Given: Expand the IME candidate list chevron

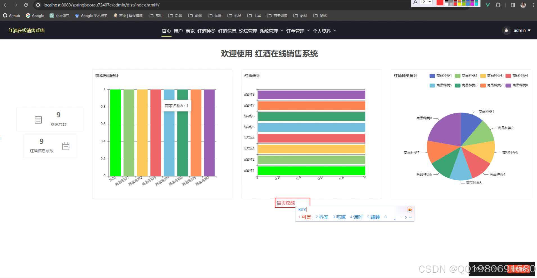Looking at the screenshot, I should click(x=410, y=217).
